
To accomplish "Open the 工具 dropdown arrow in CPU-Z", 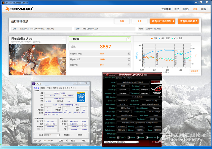I will pyautogui.click(x=66, y=141).
